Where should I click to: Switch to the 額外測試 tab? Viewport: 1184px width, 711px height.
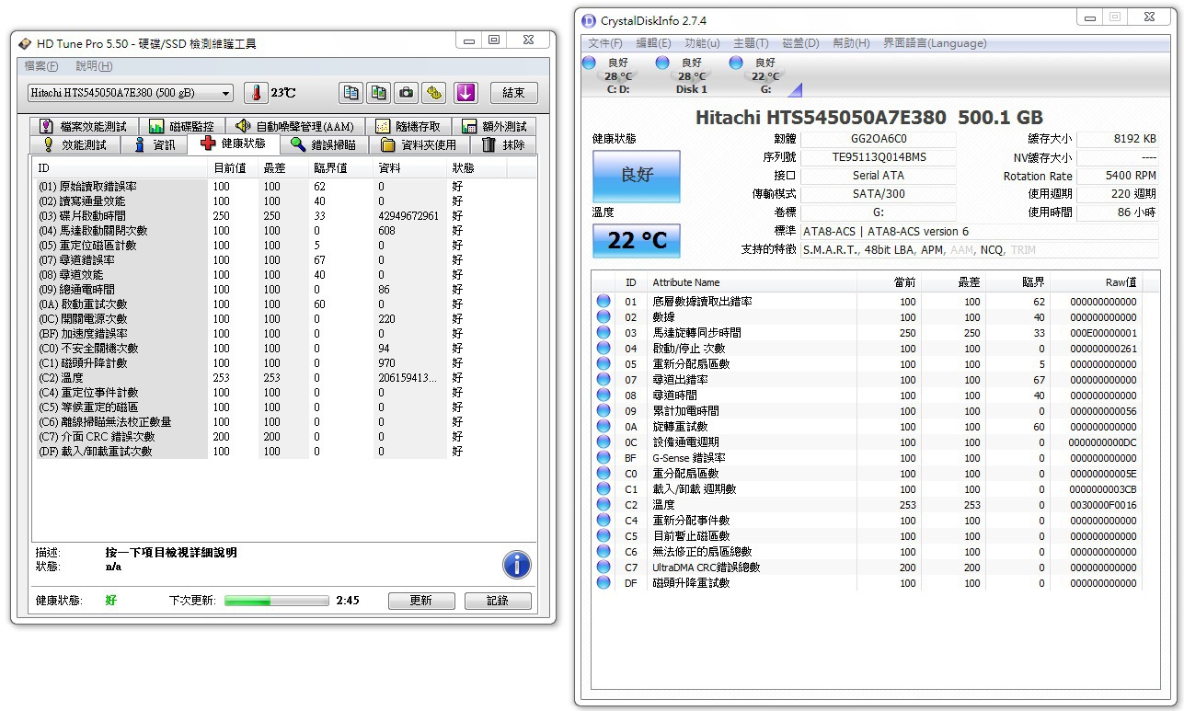[493, 126]
